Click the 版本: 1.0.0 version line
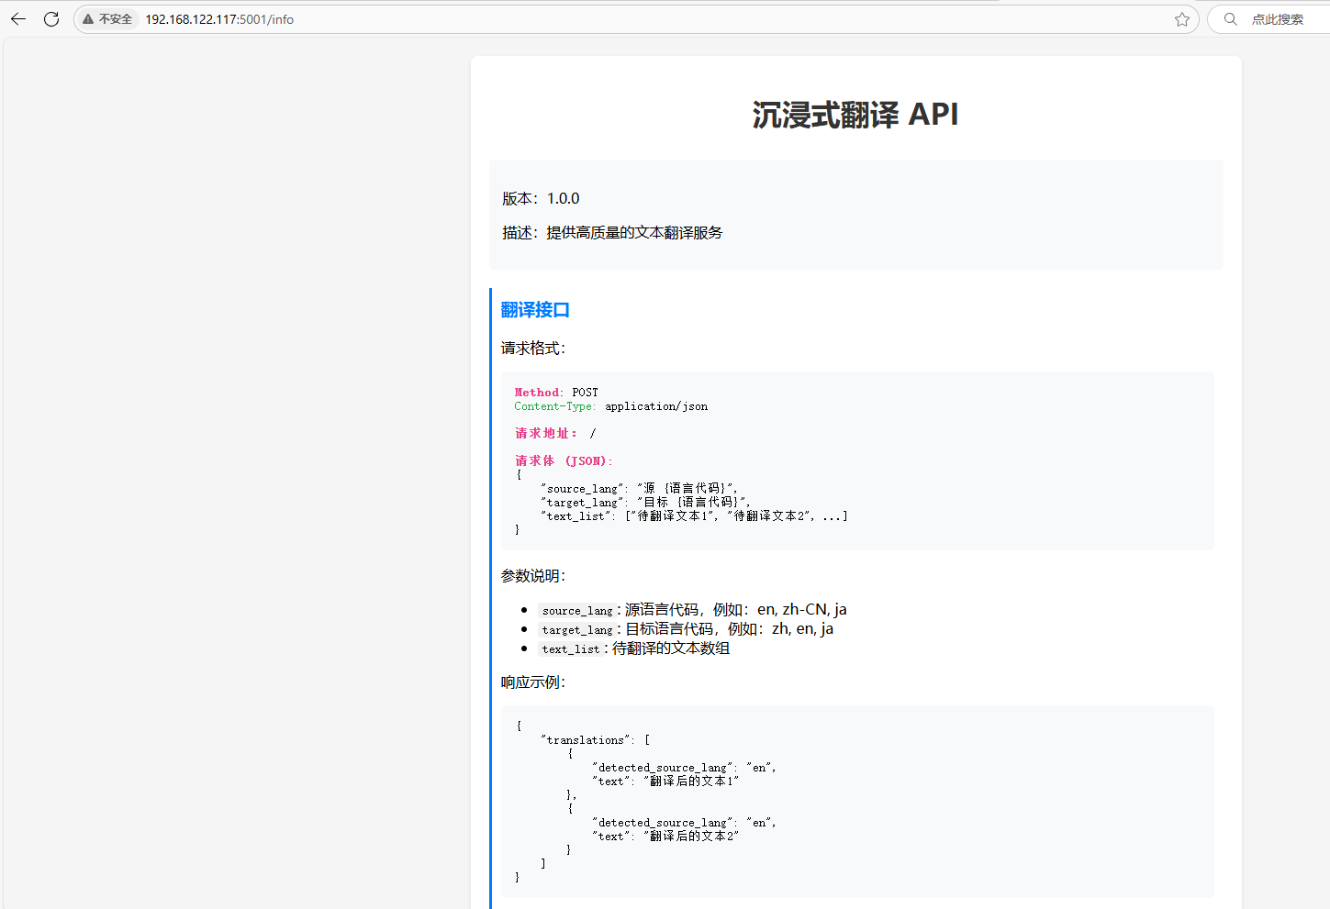The image size is (1330, 909). (x=541, y=198)
